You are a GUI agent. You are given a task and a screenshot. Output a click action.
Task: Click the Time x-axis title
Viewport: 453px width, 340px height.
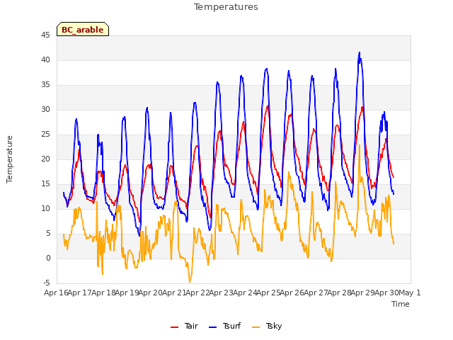[401, 304]
